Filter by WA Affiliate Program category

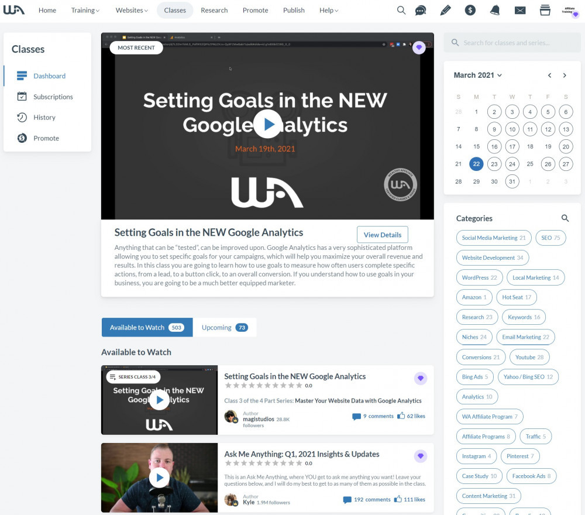pos(490,417)
